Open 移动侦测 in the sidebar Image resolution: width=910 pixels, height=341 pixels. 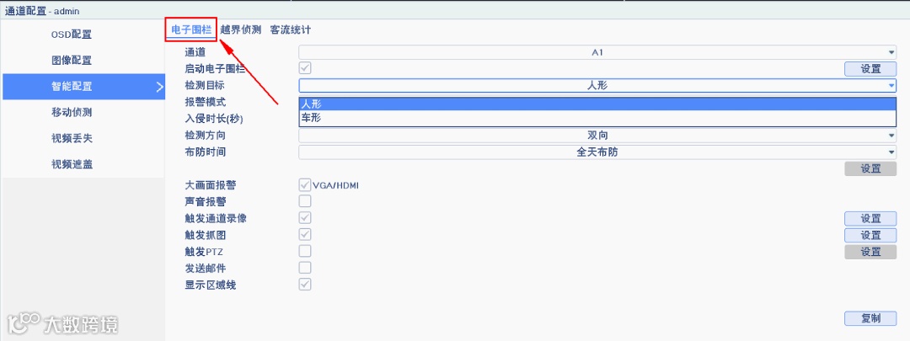[x=72, y=113]
